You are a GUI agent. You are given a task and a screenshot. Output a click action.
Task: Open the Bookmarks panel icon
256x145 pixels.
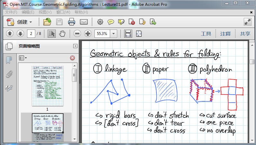(x=9, y=60)
